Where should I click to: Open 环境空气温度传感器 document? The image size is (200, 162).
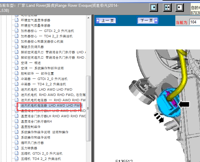coord(36,20)
